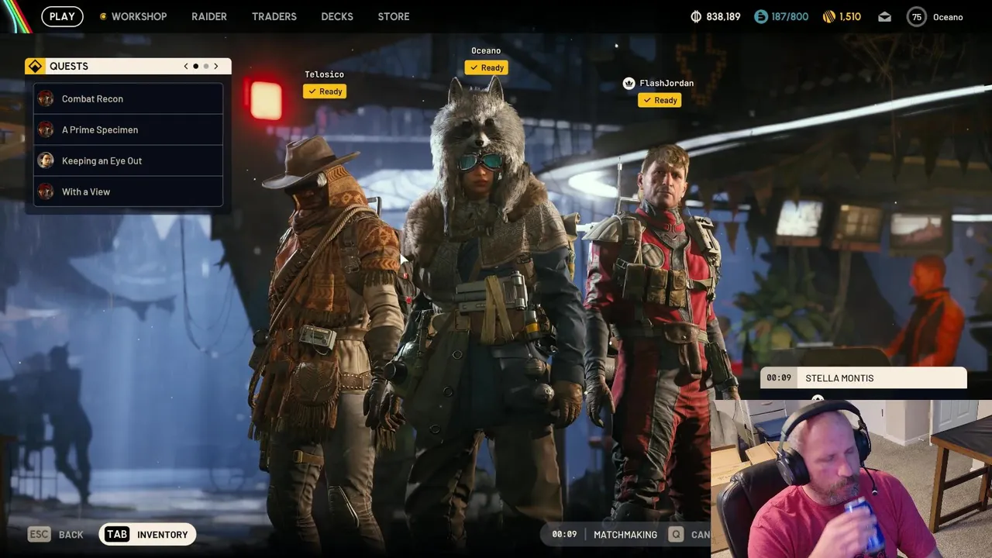Open the WORKSHOP tab
The height and width of the screenshot is (558, 992).
point(139,16)
